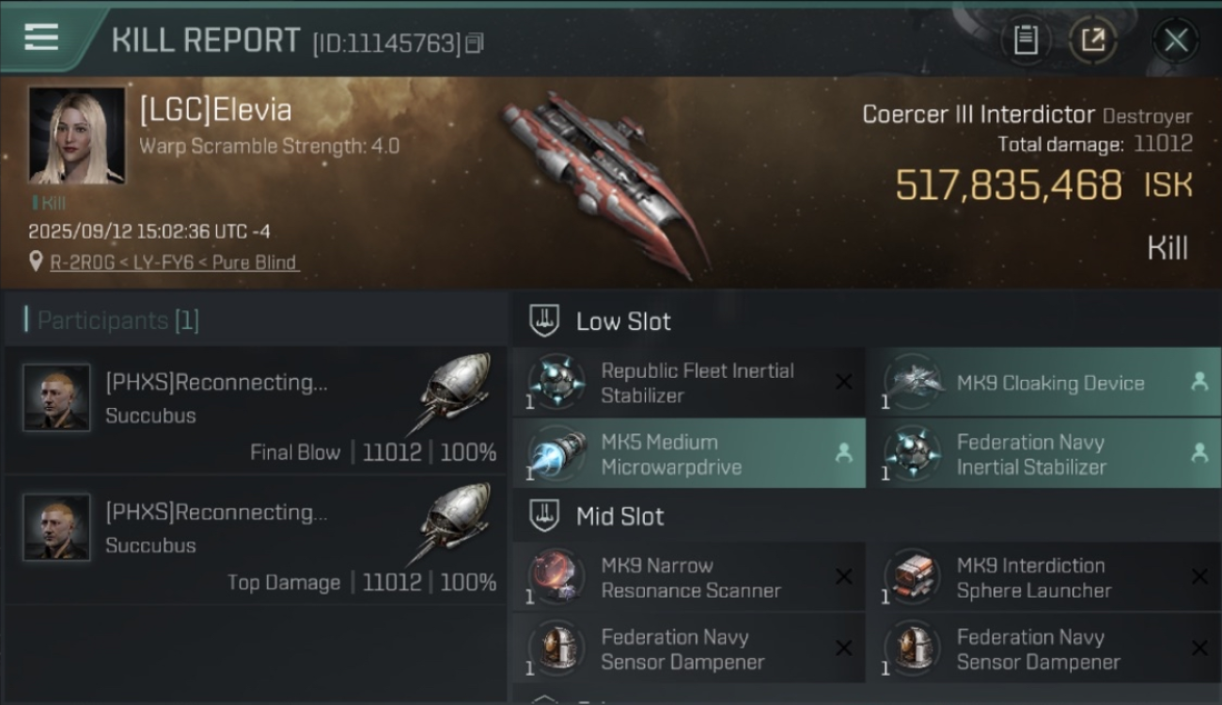
Task: Click the MK5 Medium Microwarpdrive icon
Action: [x=556, y=453]
